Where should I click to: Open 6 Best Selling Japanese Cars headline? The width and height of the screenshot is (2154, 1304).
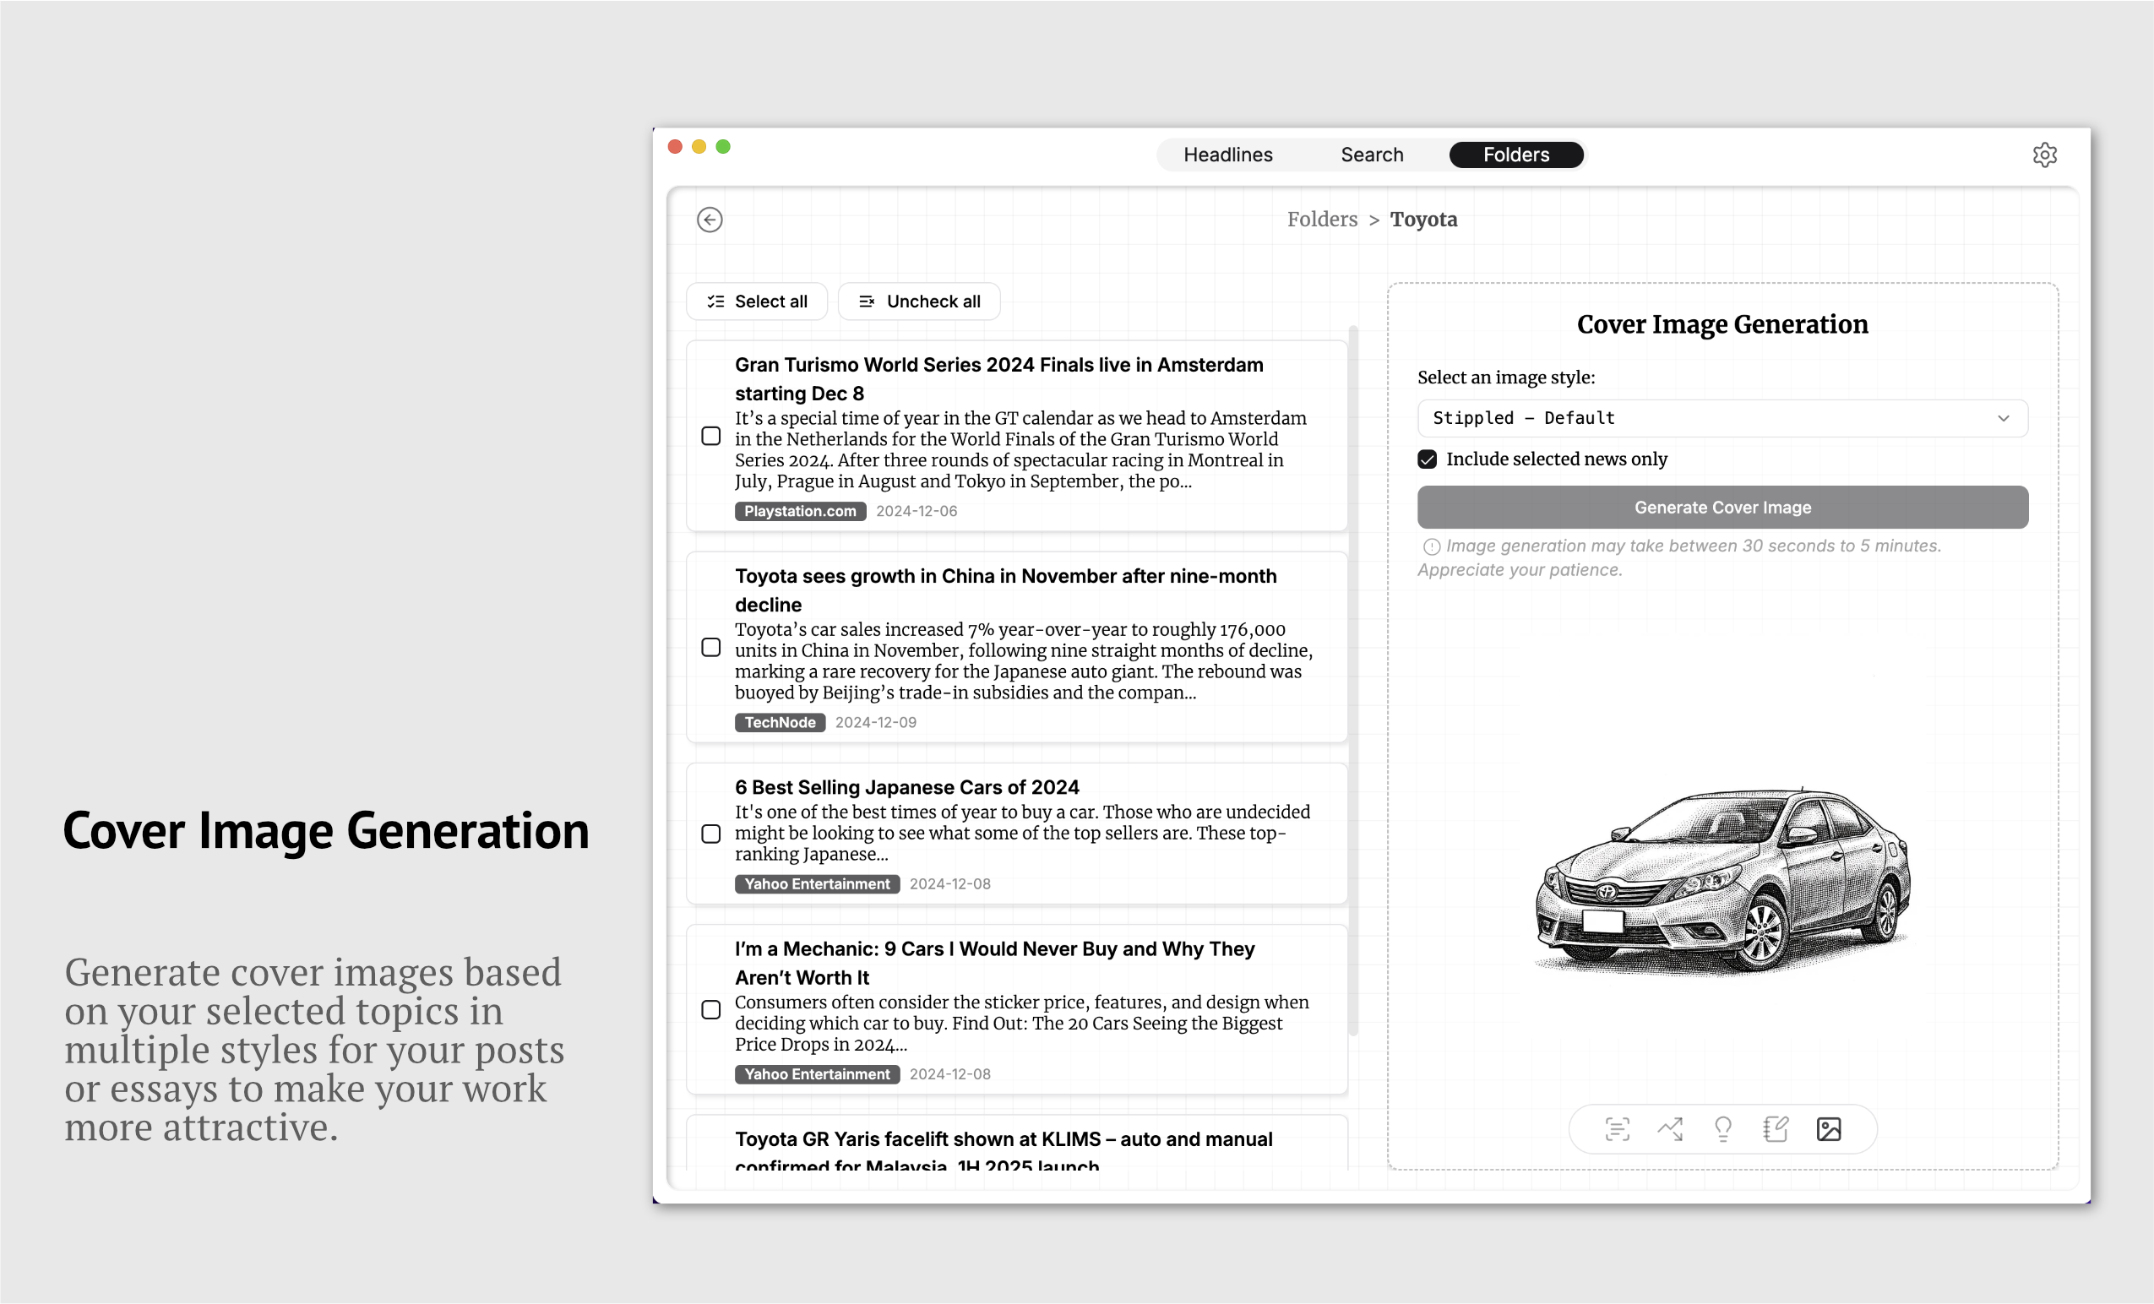(906, 787)
